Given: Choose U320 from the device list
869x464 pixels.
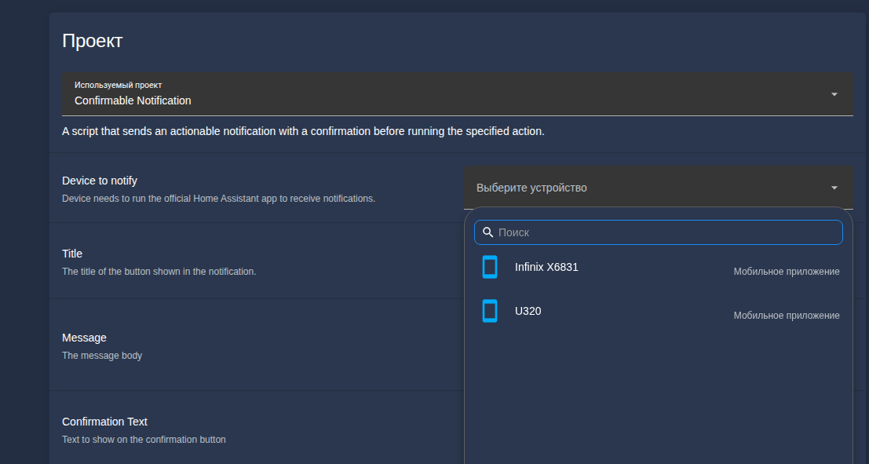Looking at the screenshot, I should pyautogui.click(x=528, y=311).
